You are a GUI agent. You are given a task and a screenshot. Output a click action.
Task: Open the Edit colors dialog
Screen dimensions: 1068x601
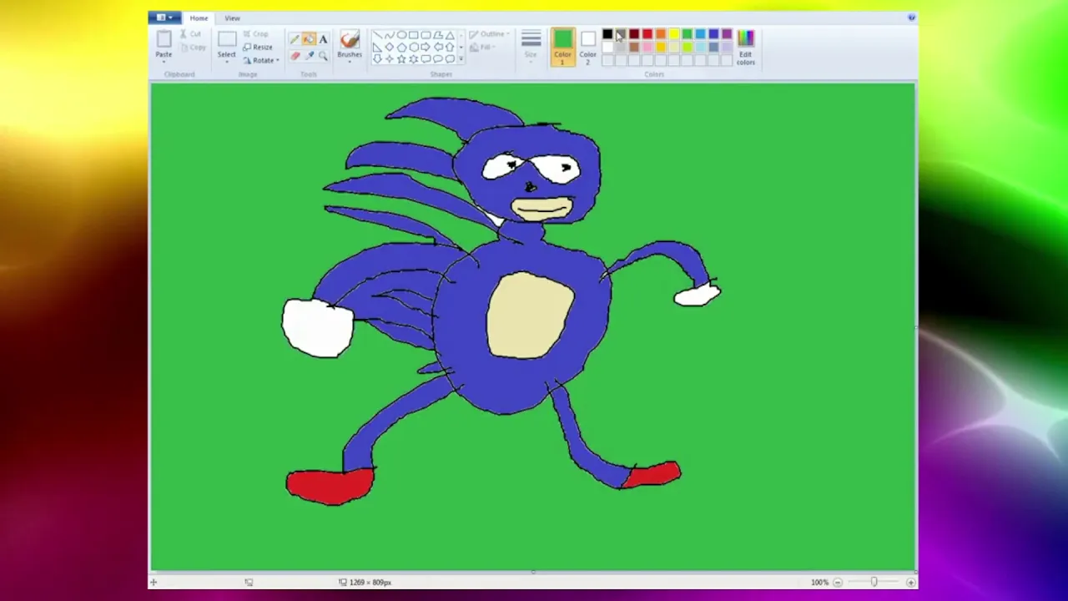pyautogui.click(x=746, y=48)
